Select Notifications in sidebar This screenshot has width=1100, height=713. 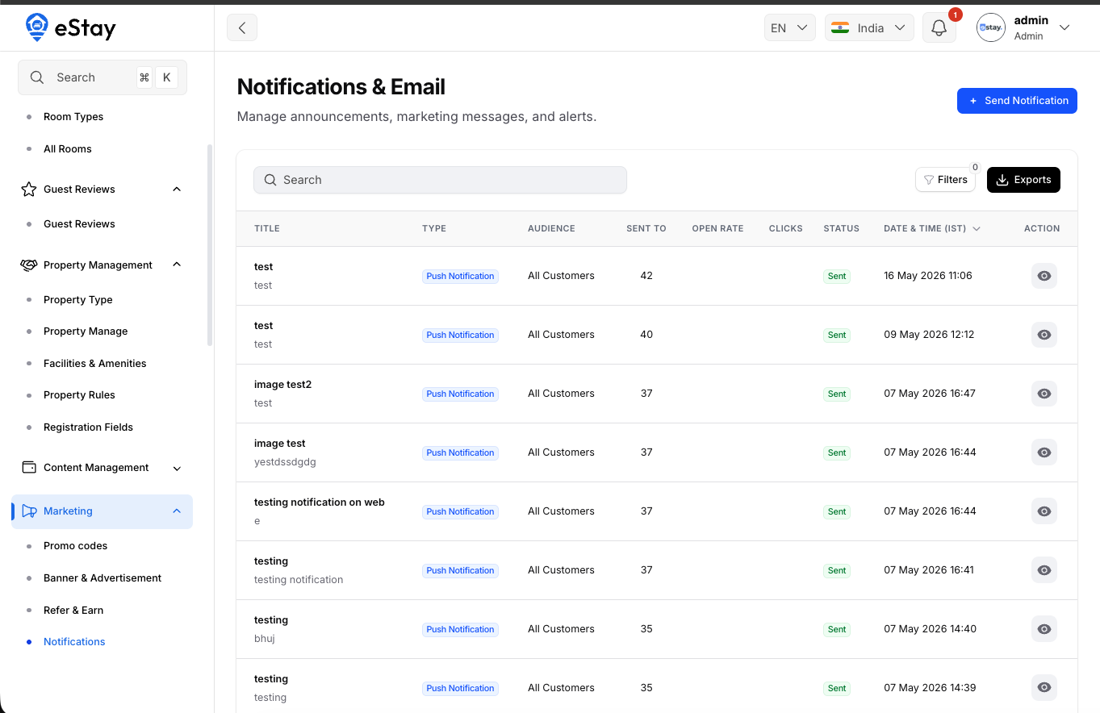pyautogui.click(x=74, y=642)
